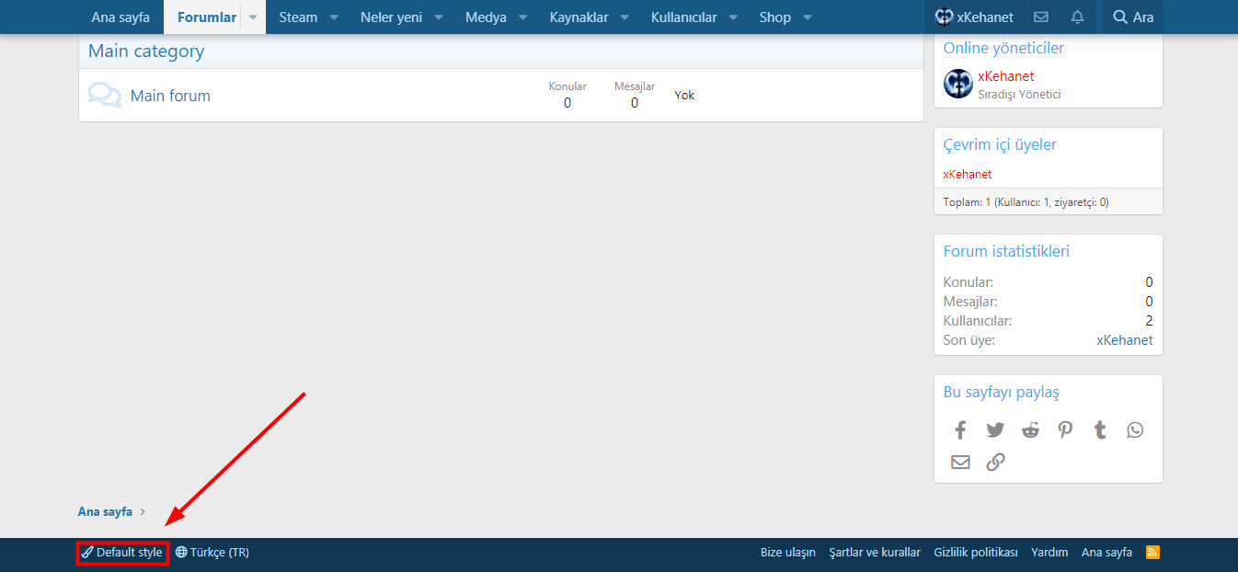Select the Forumlar nav tab
Viewport: 1238px width, 572px height.
[207, 17]
